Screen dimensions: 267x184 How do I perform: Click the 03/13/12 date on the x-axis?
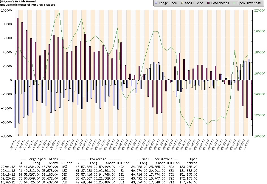coord(116,144)
